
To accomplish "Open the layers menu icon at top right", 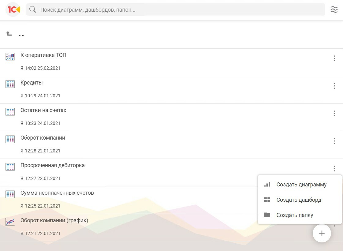I will [x=334, y=9].
